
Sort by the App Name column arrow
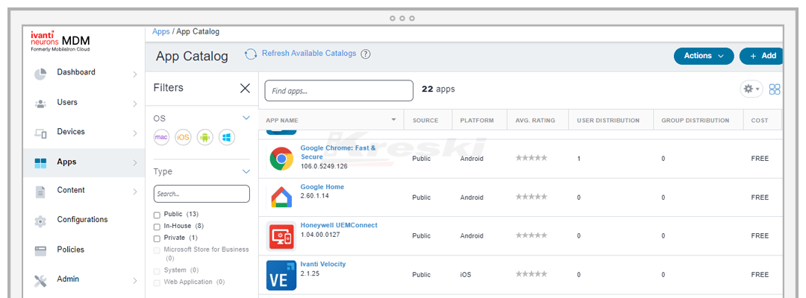pyautogui.click(x=394, y=120)
